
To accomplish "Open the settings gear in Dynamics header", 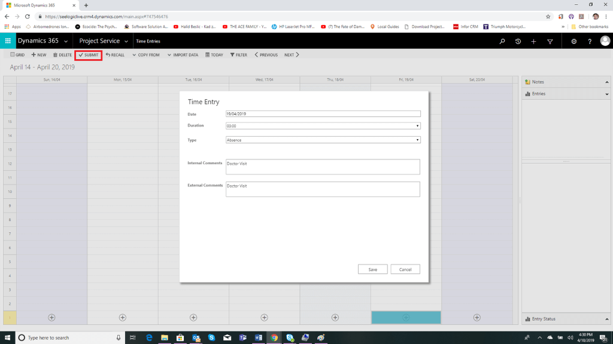I will point(574,41).
